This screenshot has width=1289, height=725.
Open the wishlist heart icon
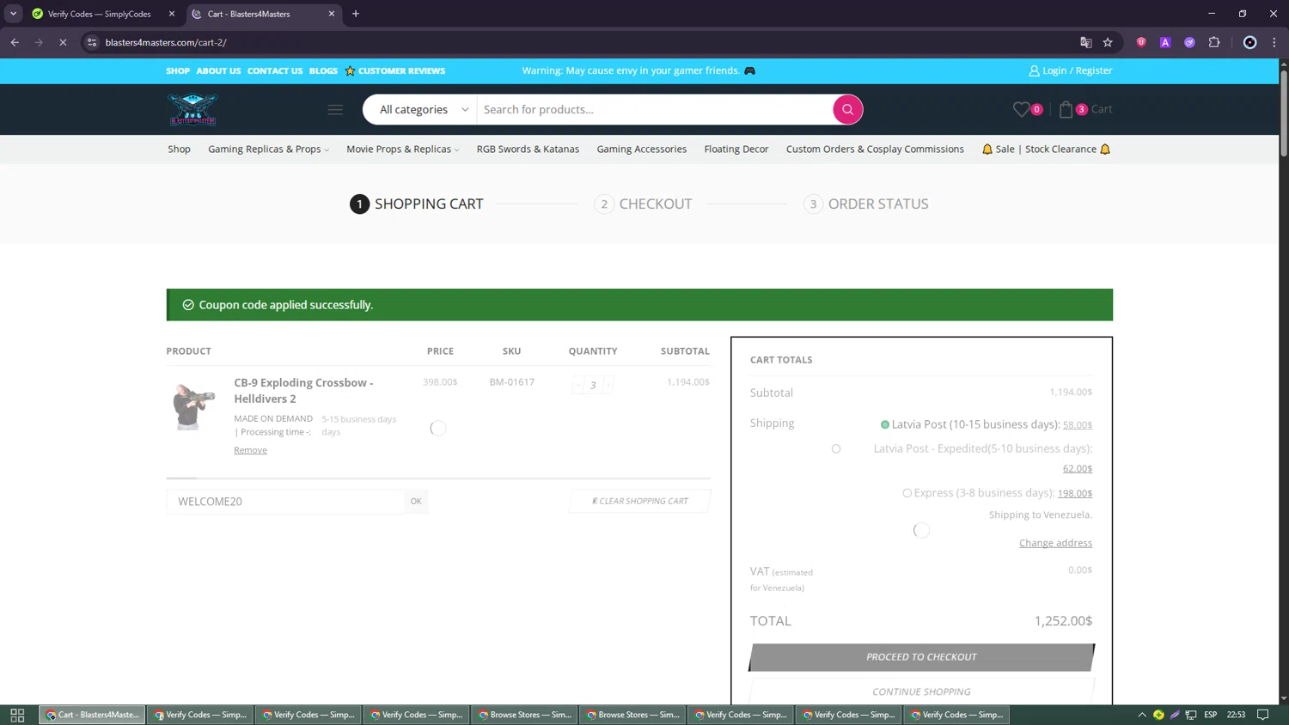(1021, 109)
